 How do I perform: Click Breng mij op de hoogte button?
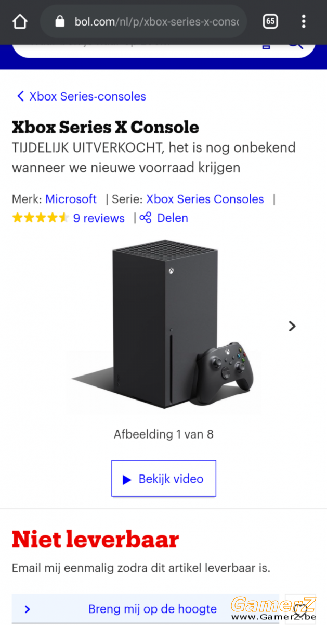point(146,609)
